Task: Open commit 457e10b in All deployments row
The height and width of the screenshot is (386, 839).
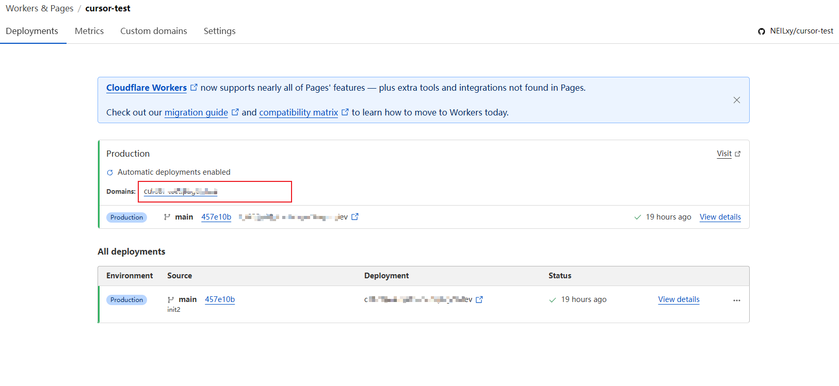Action: [220, 299]
